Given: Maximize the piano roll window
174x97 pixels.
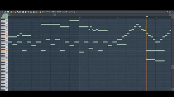Looking at the screenshot, I should click(x=170, y=12).
